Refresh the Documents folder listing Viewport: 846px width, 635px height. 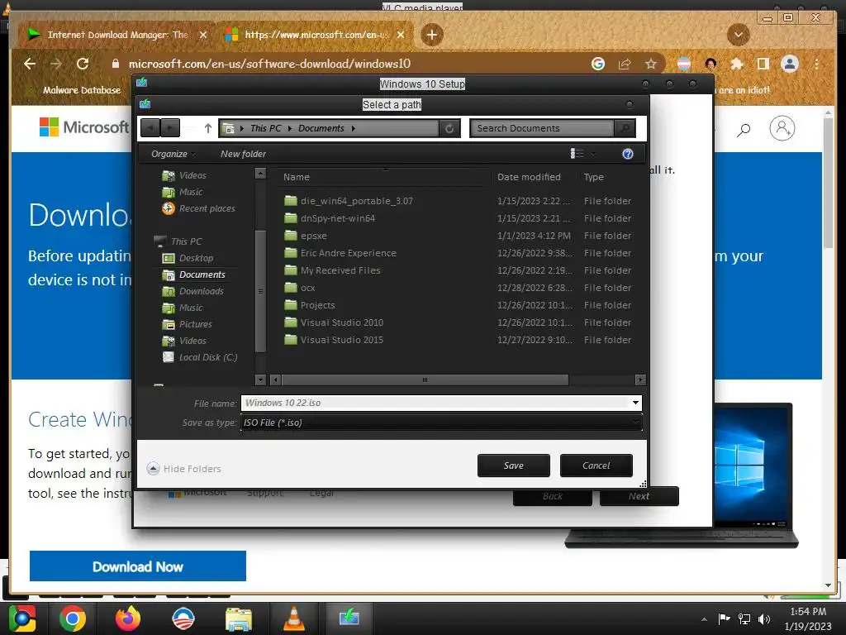[449, 128]
